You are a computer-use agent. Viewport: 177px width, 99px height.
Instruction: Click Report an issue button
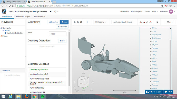tap(154, 92)
